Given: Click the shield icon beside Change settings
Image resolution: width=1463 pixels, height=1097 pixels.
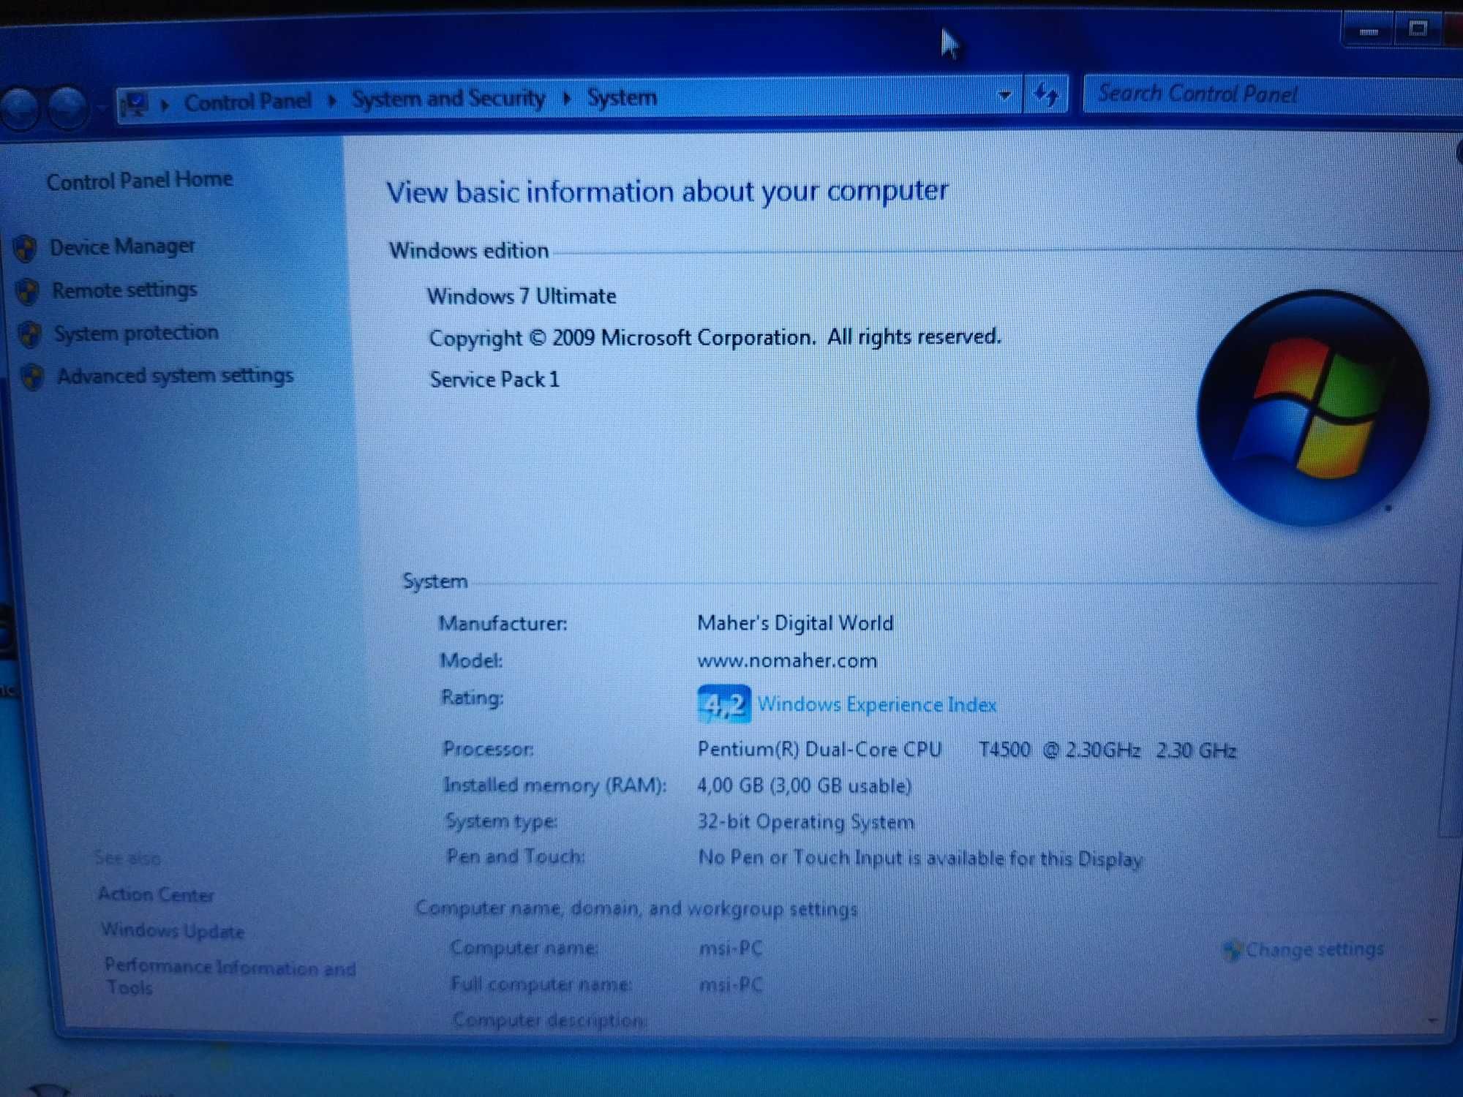Looking at the screenshot, I should 1232,950.
